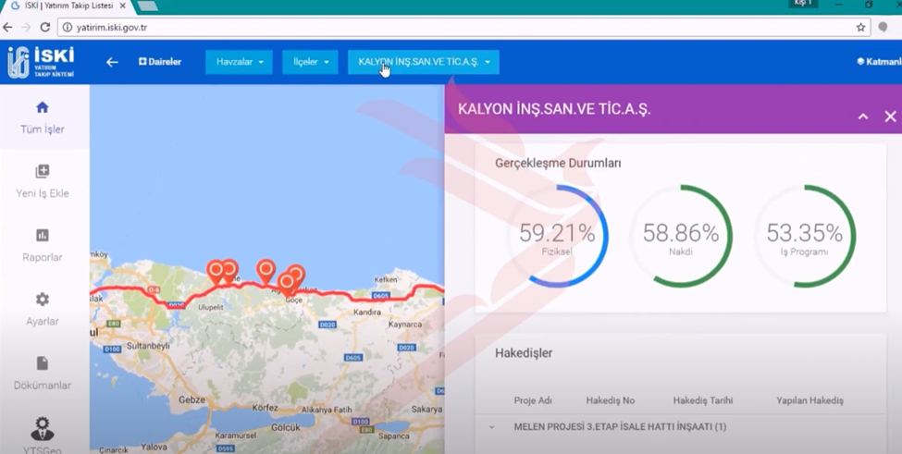The image size is (902, 454).
Task: Expand the Havzalar dropdown
Action: (x=240, y=62)
